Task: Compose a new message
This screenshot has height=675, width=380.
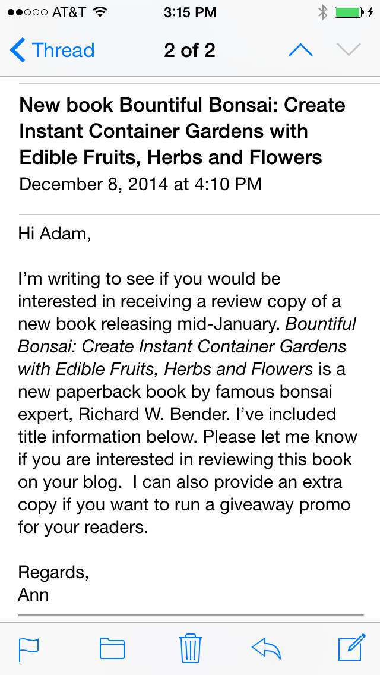Action: point(351,648)
